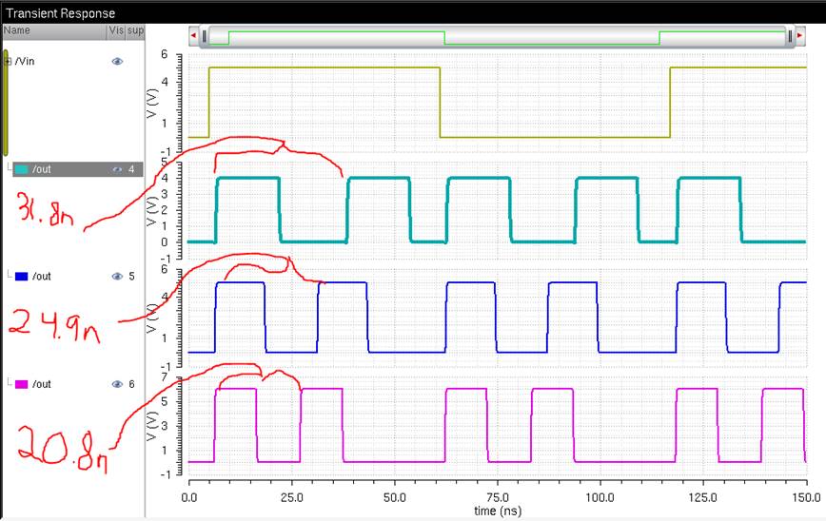Pan right with red arrow on overview bar
This screenshot has width=826, height=521.
[799, 36]
